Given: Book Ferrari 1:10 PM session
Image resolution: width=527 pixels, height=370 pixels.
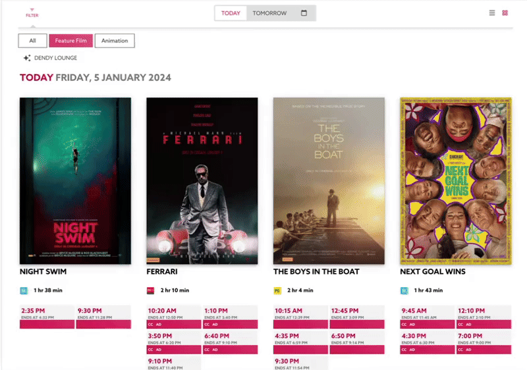Looking at the screenshot, I should (x=230, y=317).
